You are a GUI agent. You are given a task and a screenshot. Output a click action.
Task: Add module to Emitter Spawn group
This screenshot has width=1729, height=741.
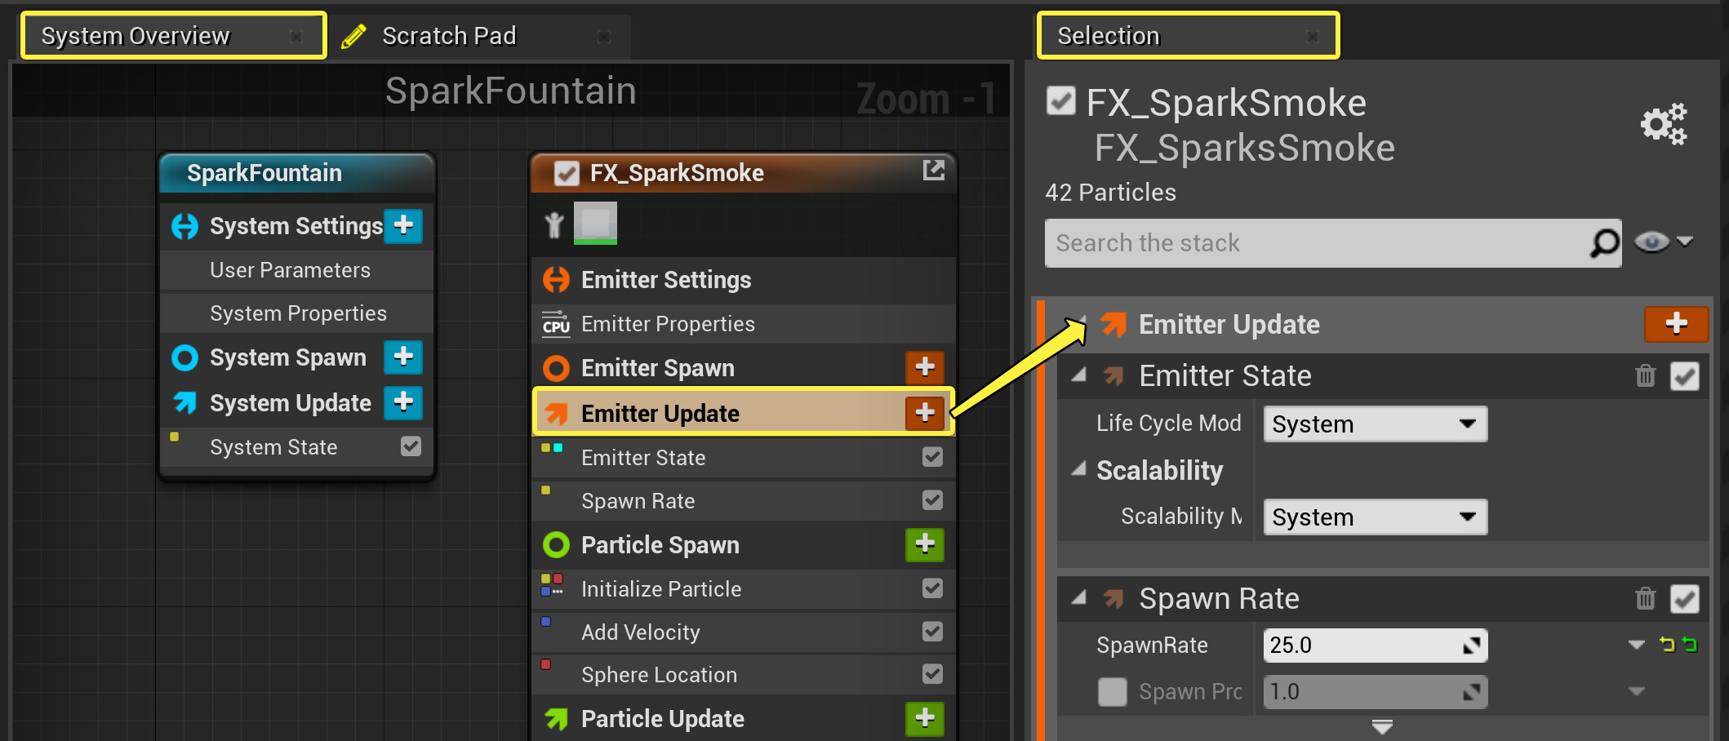click(924, 367)
